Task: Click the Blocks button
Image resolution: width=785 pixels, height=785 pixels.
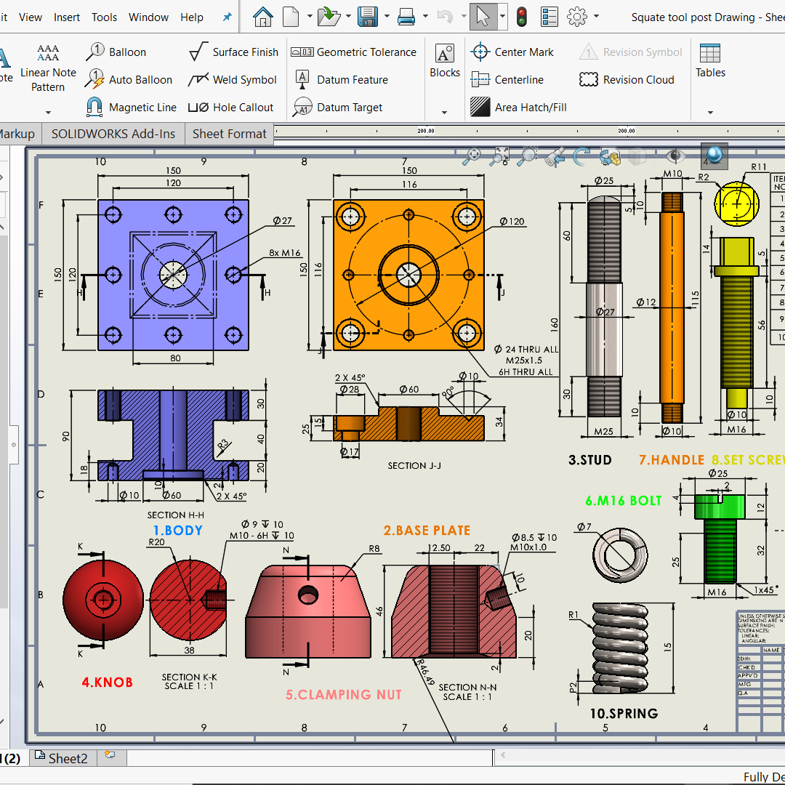Action: click(x=445, y=62)
